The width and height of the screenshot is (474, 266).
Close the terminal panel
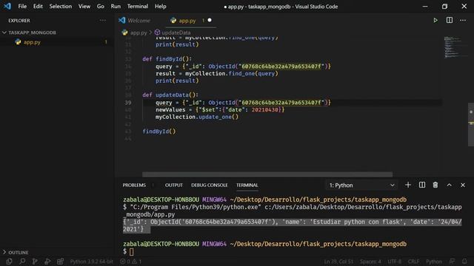pos(463,185)
